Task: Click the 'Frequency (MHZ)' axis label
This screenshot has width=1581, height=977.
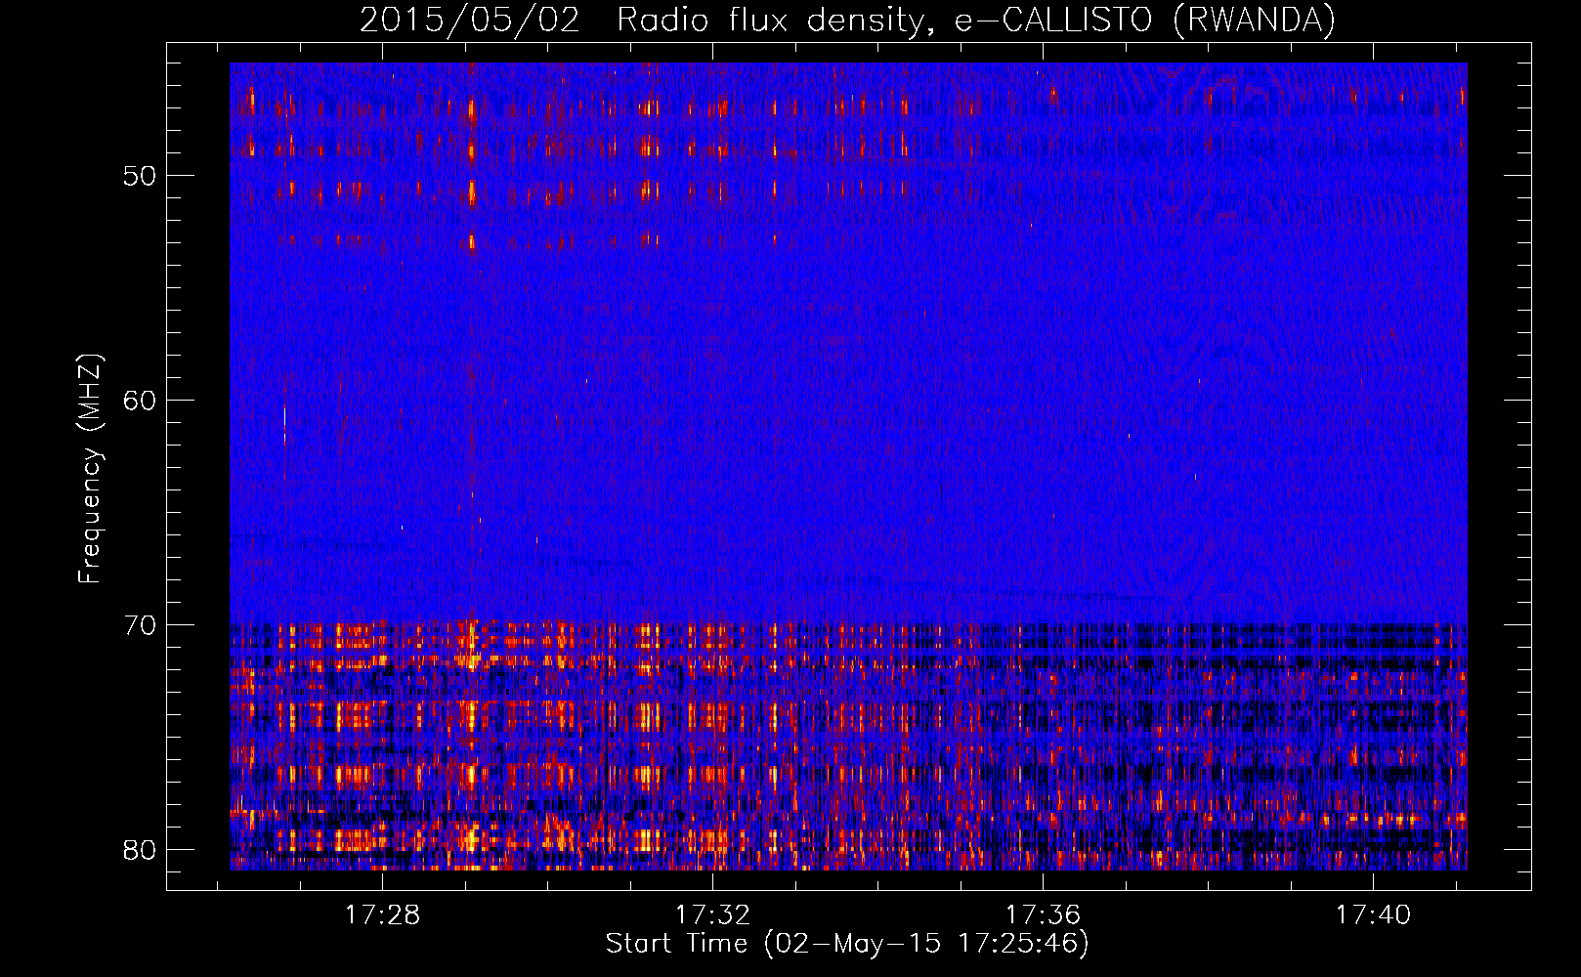Action: (90, 468)
